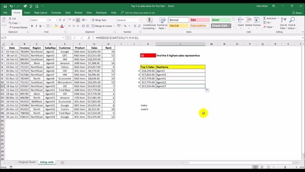Select the Top 5 Sales header cell
This screenshot has height=172, width=305.
click(148, 67)
